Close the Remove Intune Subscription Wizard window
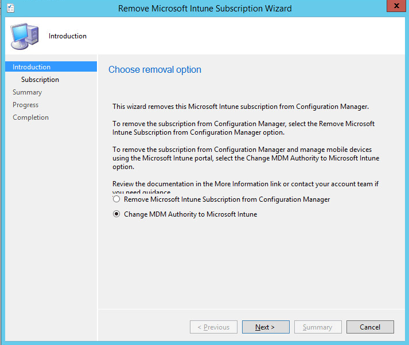This screenshot has height=345, width=409. [396, 6]
